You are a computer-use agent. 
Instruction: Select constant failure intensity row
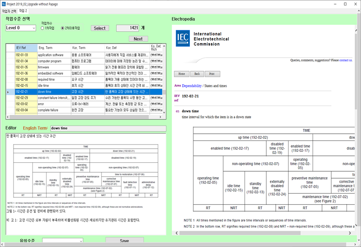tap(84, 98)
